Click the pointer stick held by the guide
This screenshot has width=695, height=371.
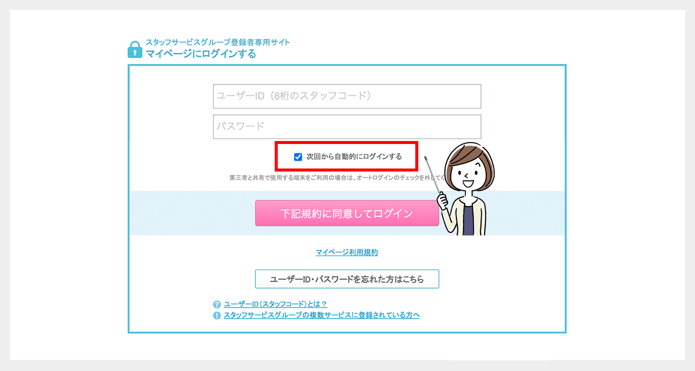433,175
